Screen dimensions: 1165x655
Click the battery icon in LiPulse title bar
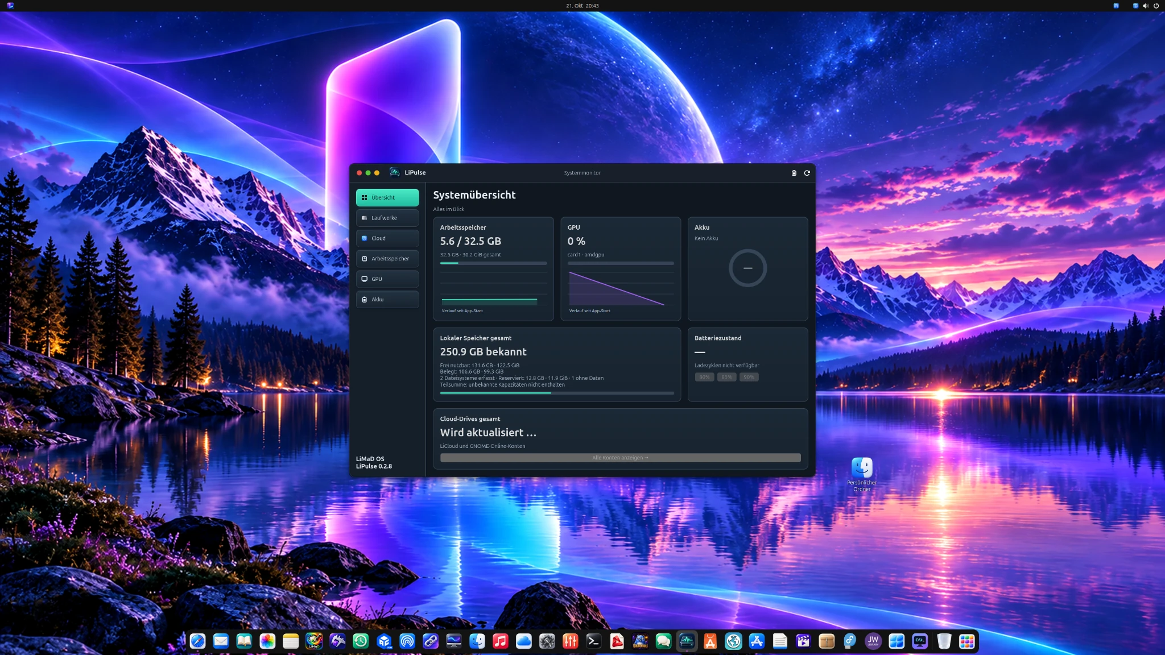click(794, 173)
